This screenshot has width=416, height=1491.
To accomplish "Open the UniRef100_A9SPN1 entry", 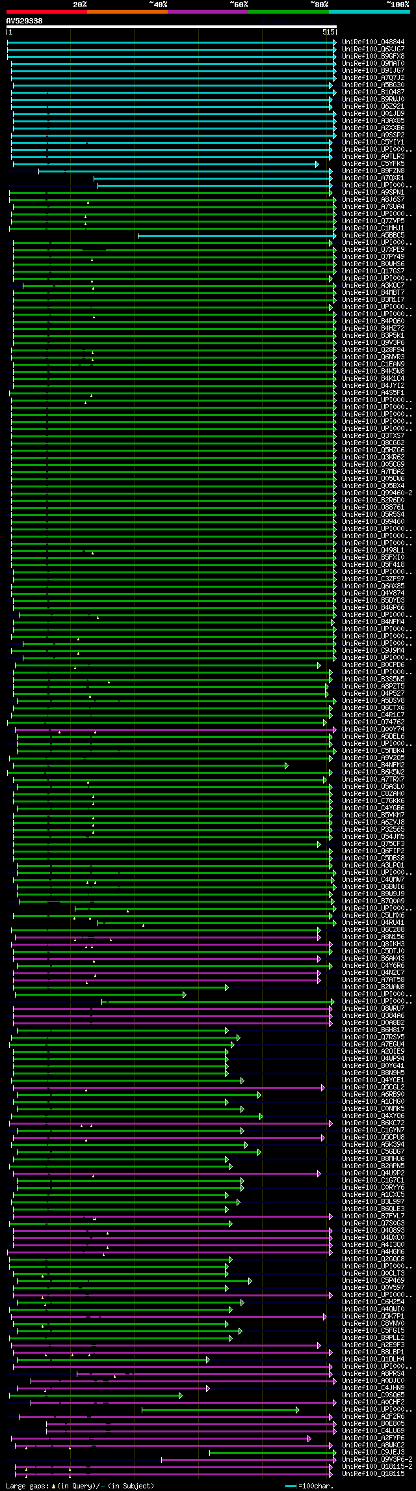I will (x=373, y=192).
